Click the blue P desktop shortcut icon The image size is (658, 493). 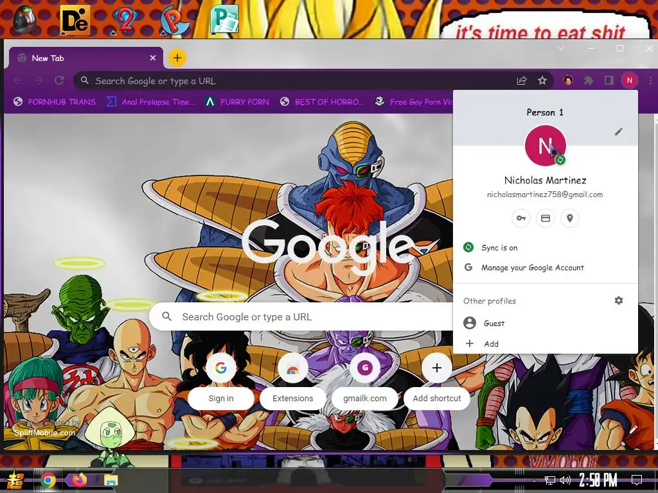(x=175, y=20)
